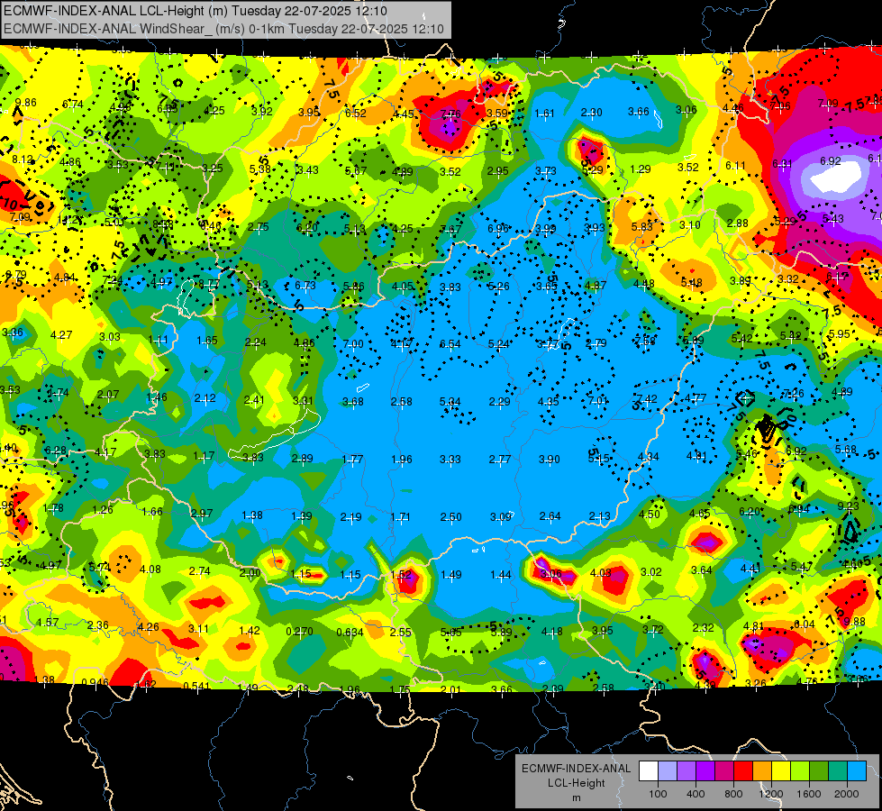Screen dimensions: 882x811
Task: Click the wind shear value 1.65
Action: (x=207, y=341)
